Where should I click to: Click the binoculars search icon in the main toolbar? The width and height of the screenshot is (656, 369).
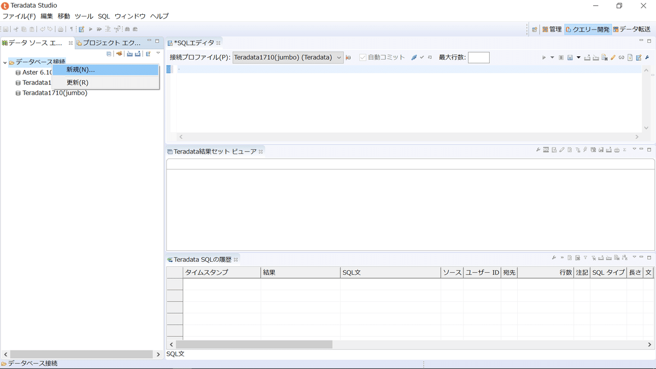point(127,29)
